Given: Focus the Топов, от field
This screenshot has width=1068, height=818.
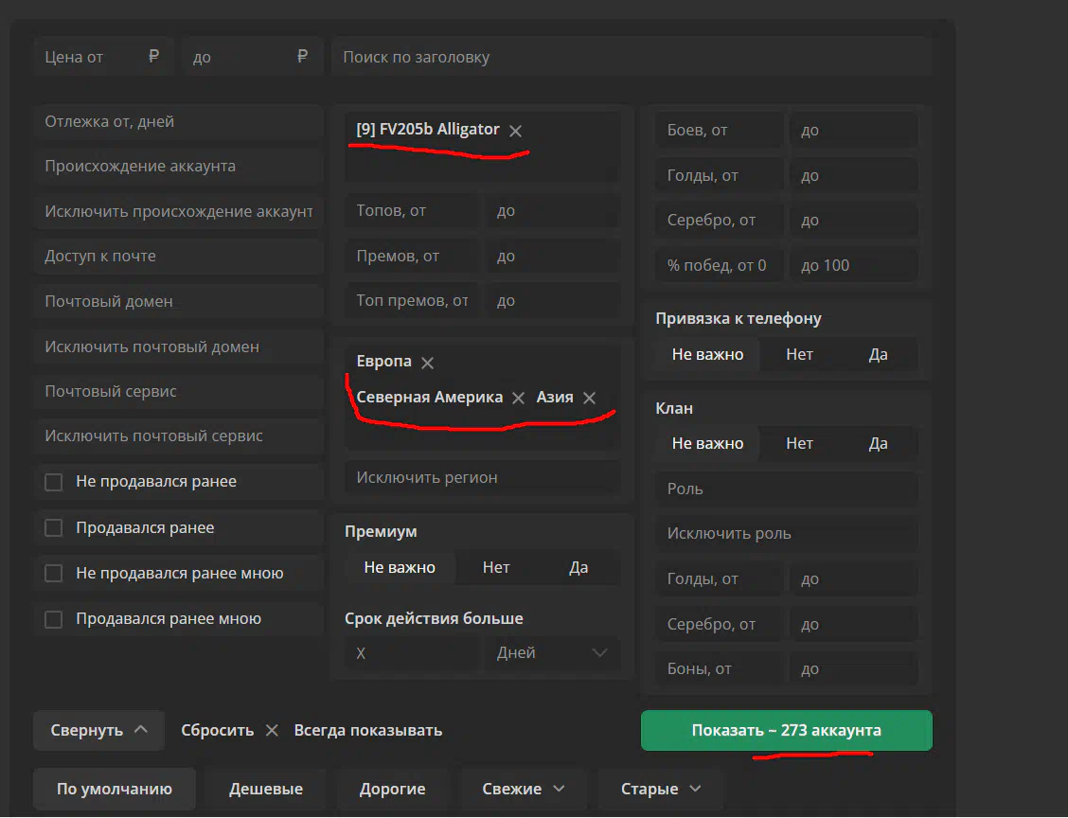Looking at the screenshot, I should 413,211.
